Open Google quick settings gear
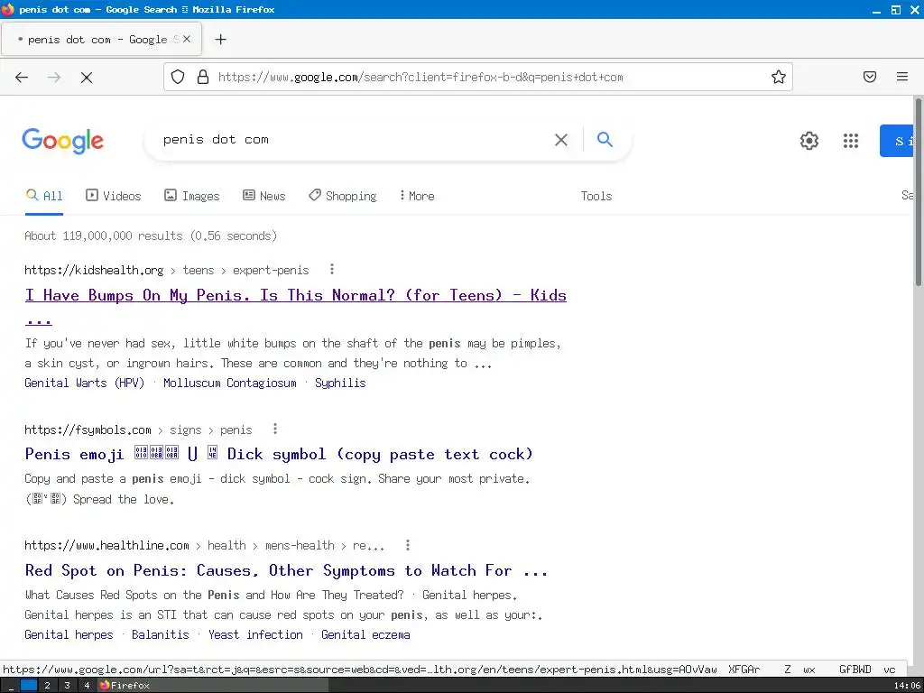Image resolution: width=924 pixels, height=693 pixels. point(809,140)
